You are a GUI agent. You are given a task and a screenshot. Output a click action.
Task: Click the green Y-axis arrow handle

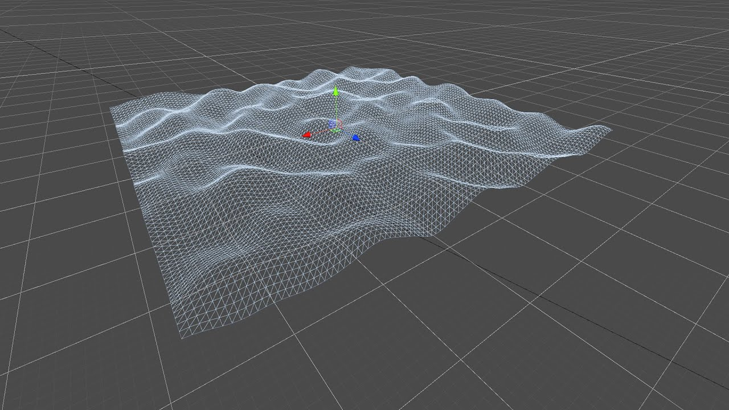(x=336, y=91)
